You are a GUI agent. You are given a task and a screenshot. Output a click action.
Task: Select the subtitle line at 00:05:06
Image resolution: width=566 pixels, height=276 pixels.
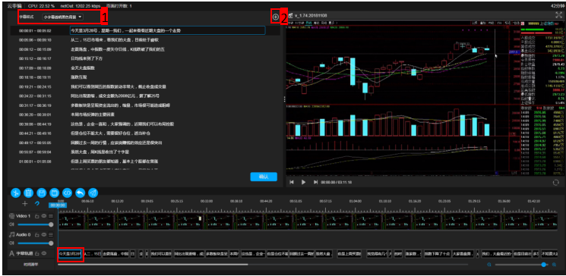click(144, 40)
